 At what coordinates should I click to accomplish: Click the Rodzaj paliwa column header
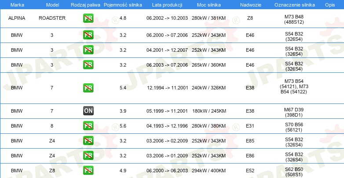85,5
